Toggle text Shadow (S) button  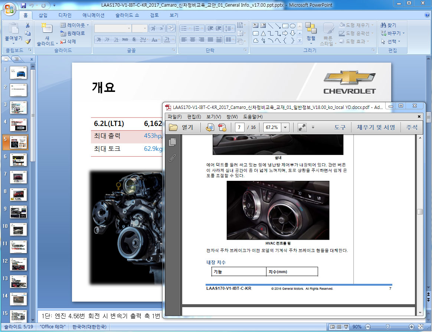134,40
